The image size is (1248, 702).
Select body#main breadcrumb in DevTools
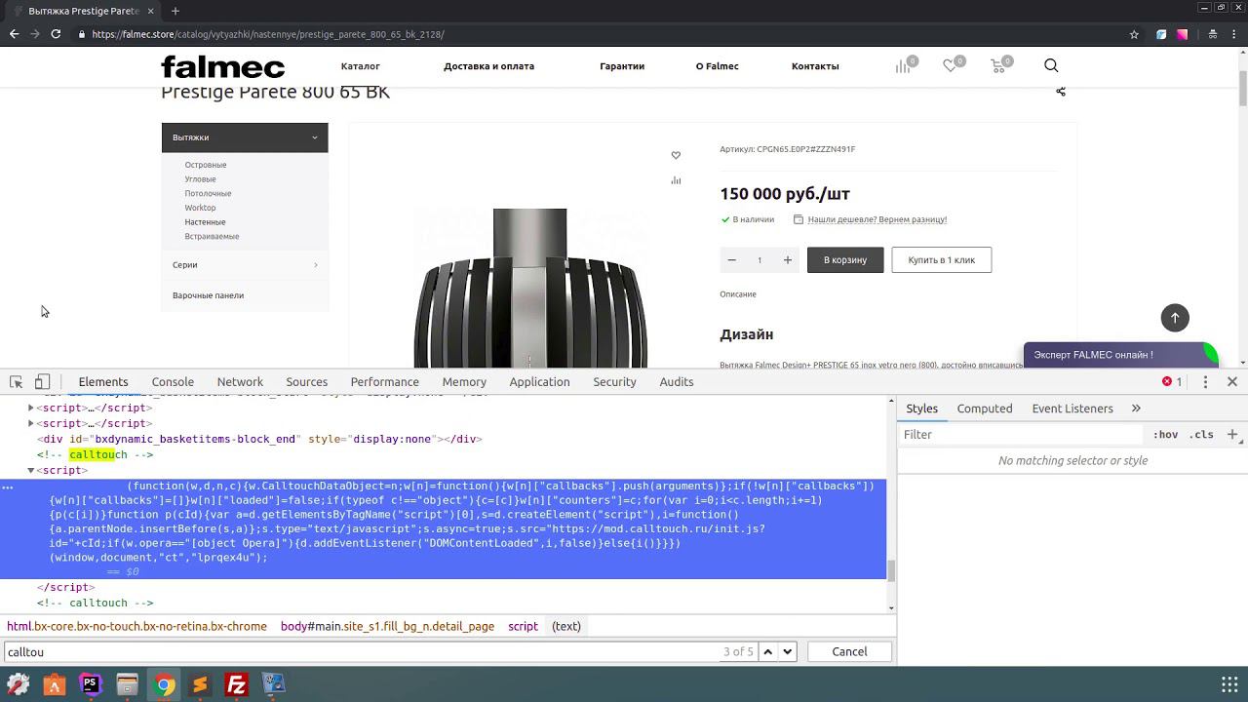coord(387,626)
